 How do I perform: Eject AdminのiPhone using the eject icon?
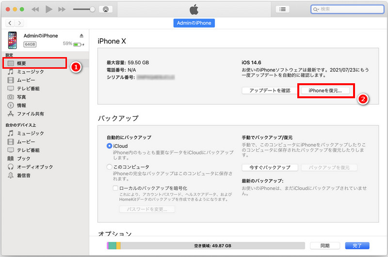pyautogui.click(x=81, y=36)
